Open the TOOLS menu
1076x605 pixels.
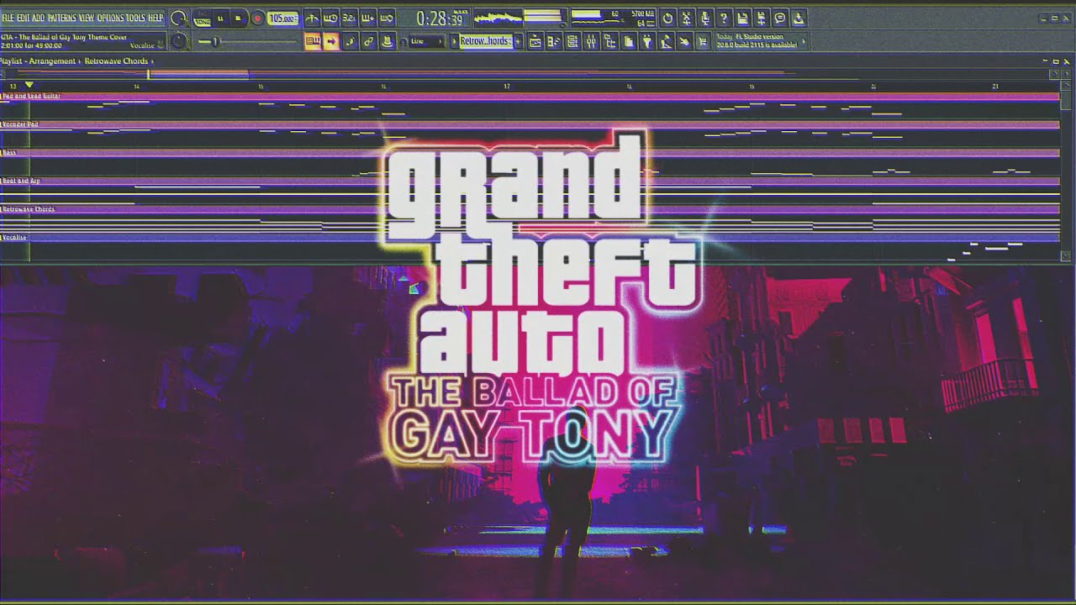pyautogui.click(x=135, y=18)
